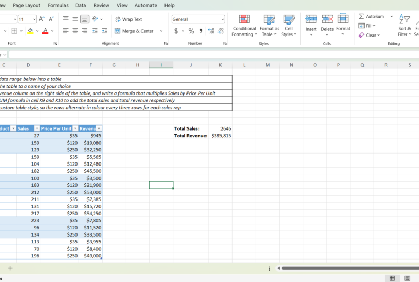The height and width of the screenshot is (282, 419).
Task: Increase decimal places shown
Action: [211, 31]
